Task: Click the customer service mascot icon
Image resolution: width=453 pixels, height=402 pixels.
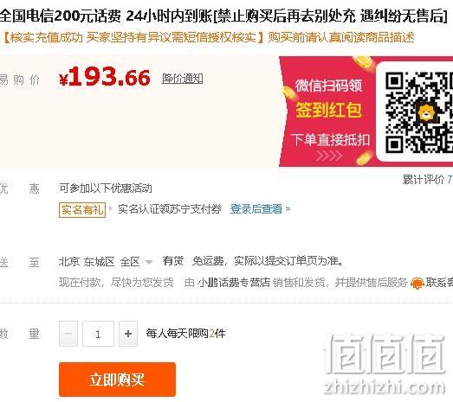Action: coord(417,284)
